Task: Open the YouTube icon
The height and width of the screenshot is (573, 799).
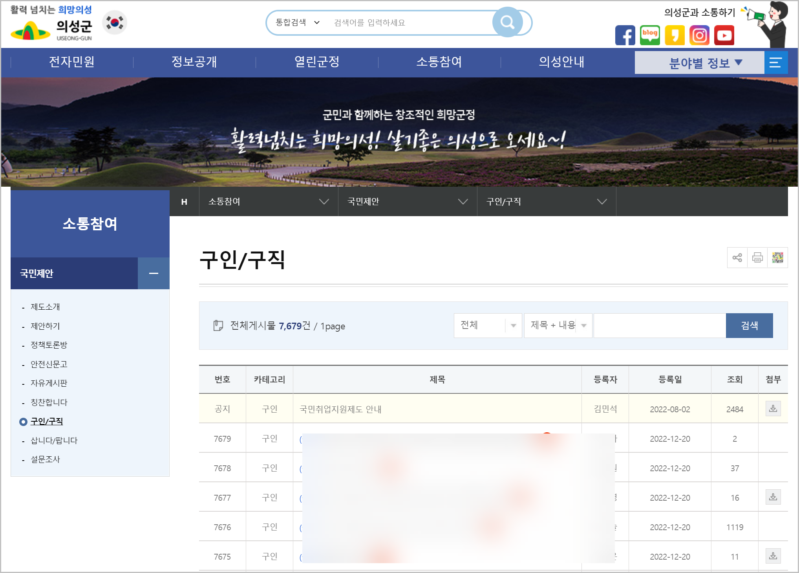Action: click(x=724, y=35)
